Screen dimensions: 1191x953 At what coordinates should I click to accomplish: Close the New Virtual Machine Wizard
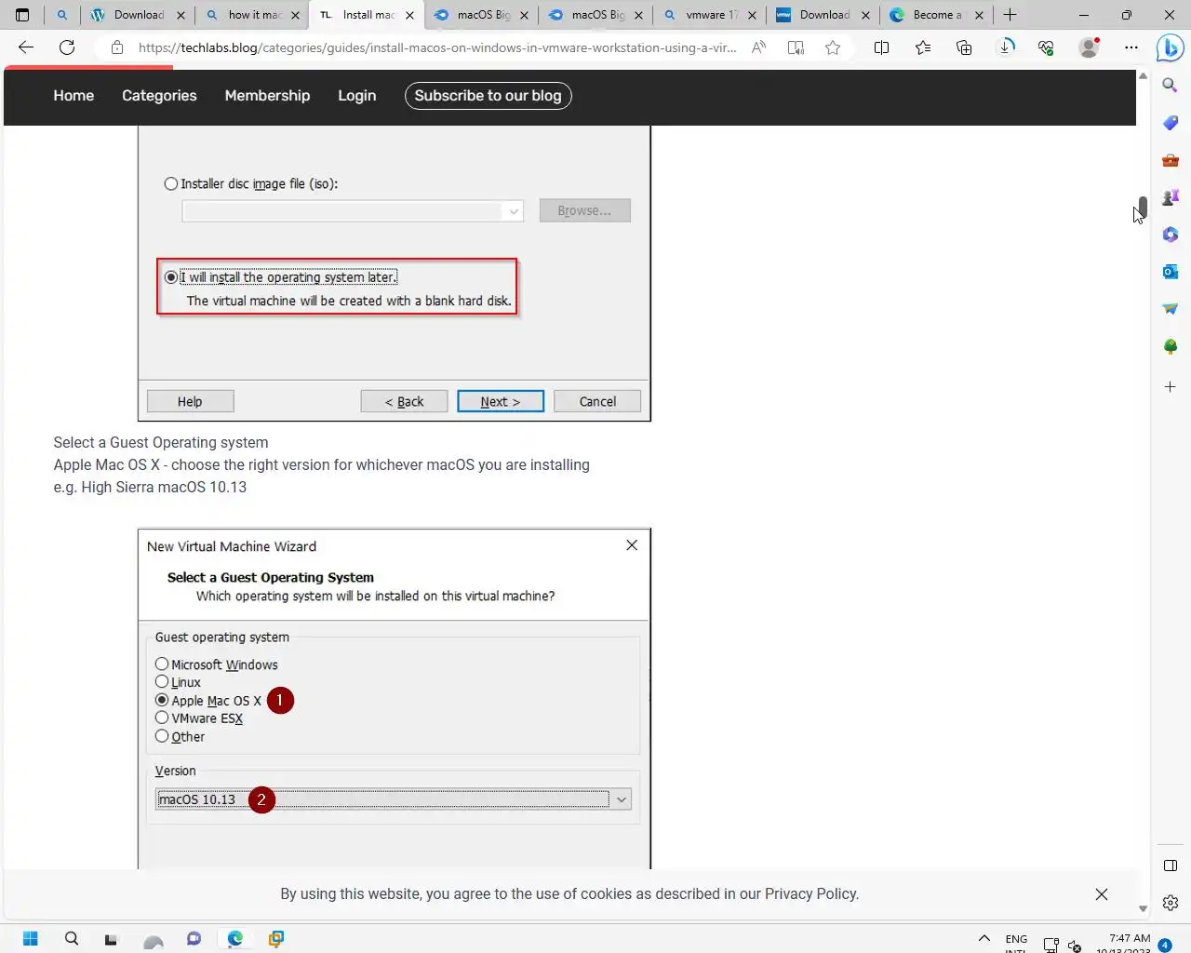(x=632, y=545)
